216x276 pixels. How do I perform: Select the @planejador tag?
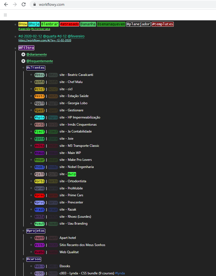[x=138, y=24]
